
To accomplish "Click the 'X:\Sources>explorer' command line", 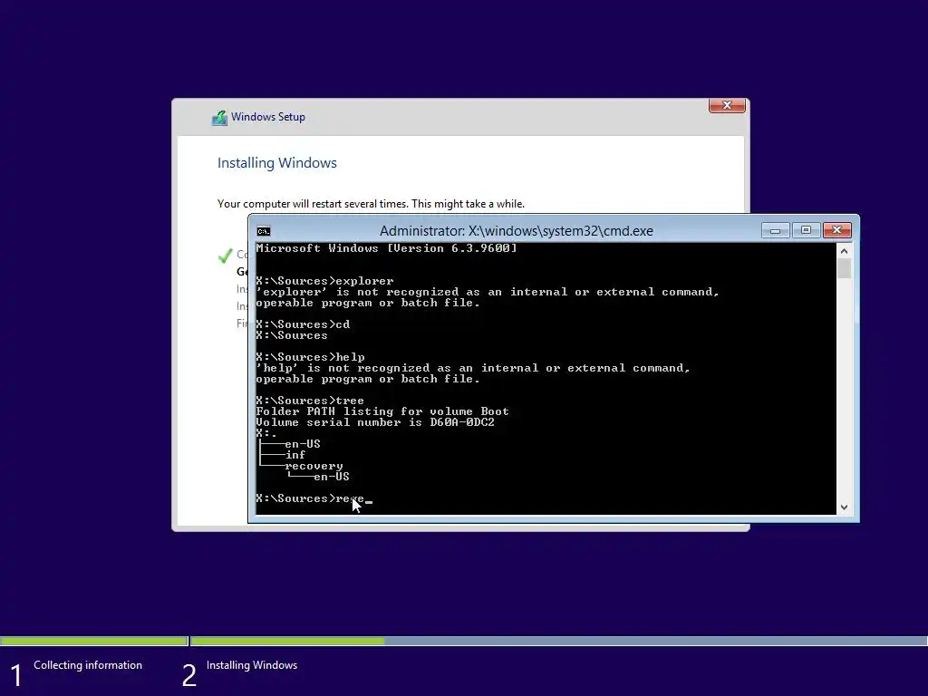I will point(324,281).
